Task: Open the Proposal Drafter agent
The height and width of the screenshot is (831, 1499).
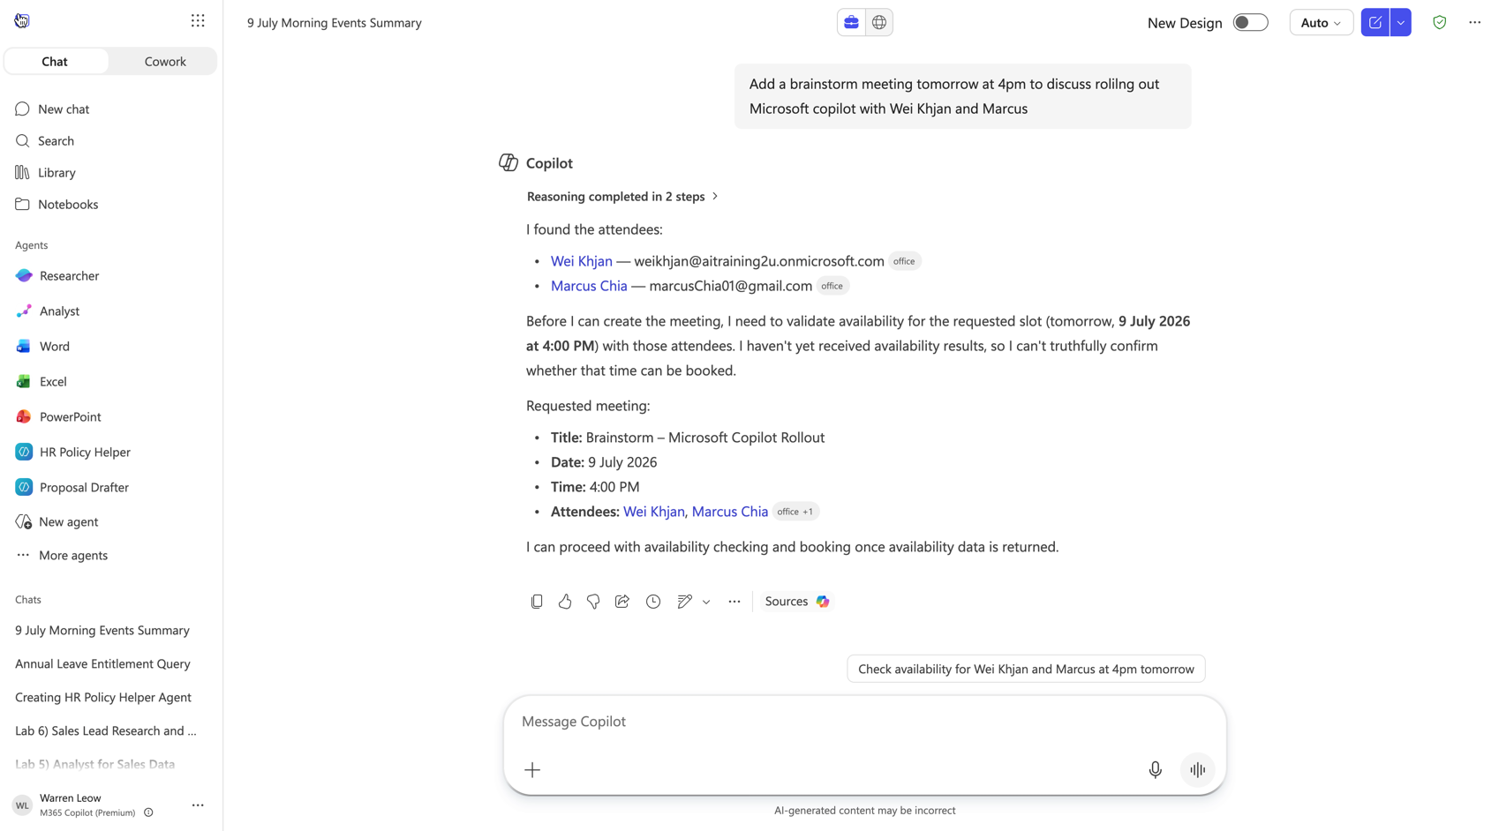Action: (110, 487)
